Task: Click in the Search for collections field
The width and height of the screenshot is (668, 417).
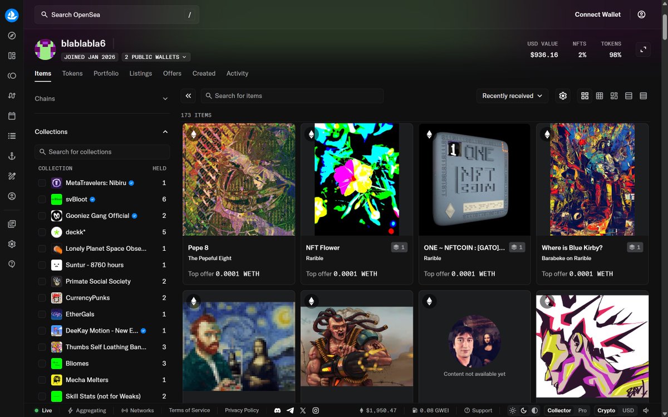Action: coord(102,152)
